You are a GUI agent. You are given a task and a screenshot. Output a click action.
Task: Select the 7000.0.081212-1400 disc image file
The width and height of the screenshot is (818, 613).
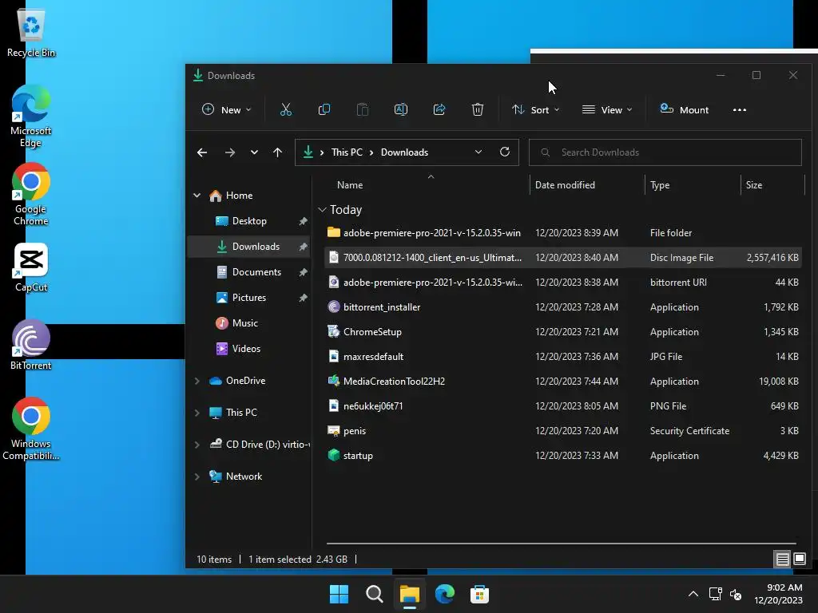pyautogui.click(x=562, y=258)
